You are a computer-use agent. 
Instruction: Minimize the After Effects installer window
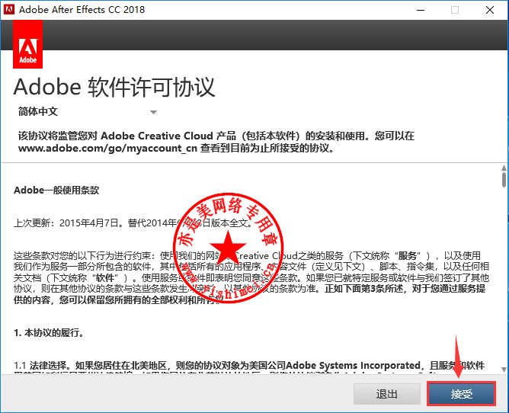(x=421, y=10)
